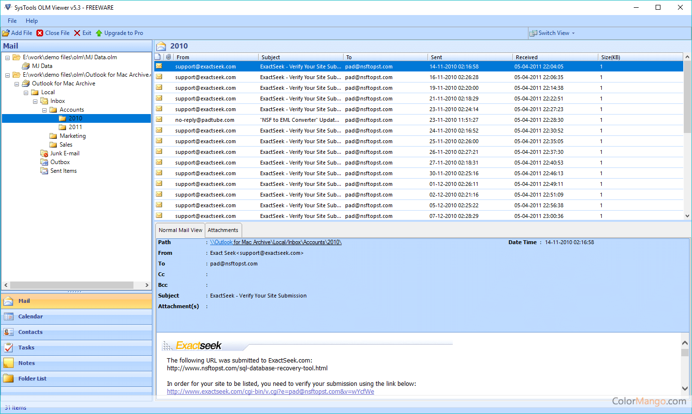Image resolution: width=692 pixels, height=414 pixels.
Task: Select email sent 16-11-2010 02:26:28
Action: coord(419,77)
